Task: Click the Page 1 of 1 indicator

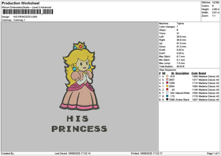Action: pyautogui.click(x=213, y=153)
